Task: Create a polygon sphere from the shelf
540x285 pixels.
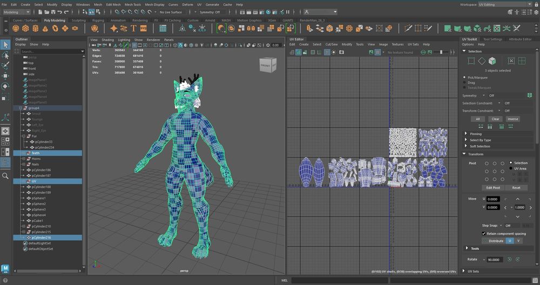Action: [16, 29]
